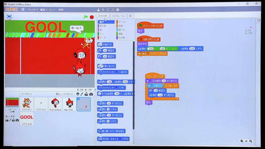Reset scripts area zoom
The image size is (265, 149).
coord(246,141)
